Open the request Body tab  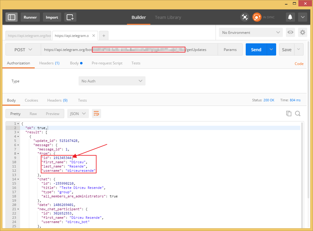point(76,63)
